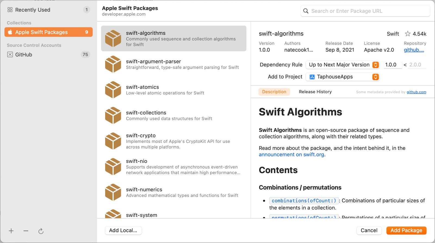Click the authors value natecook1...
Screen dimensions: 435x243
(x=299, y=50)
